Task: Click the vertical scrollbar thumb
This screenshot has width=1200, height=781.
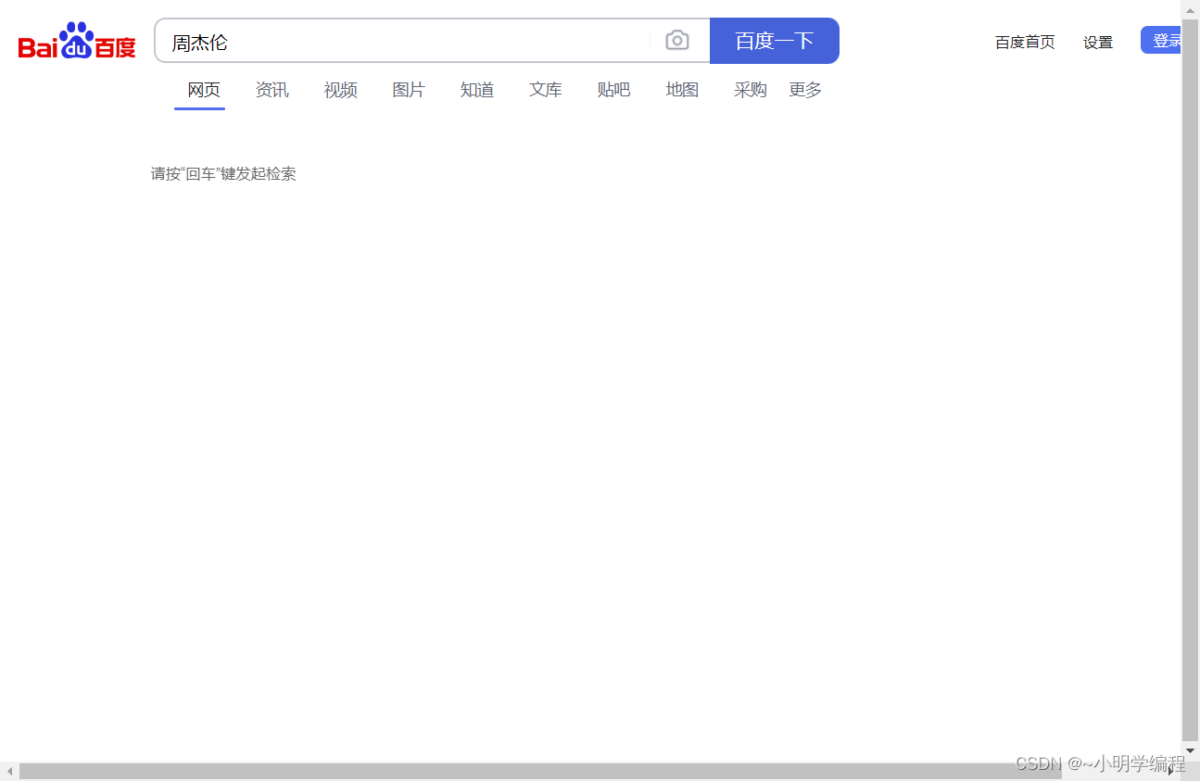Action: 1191,378
